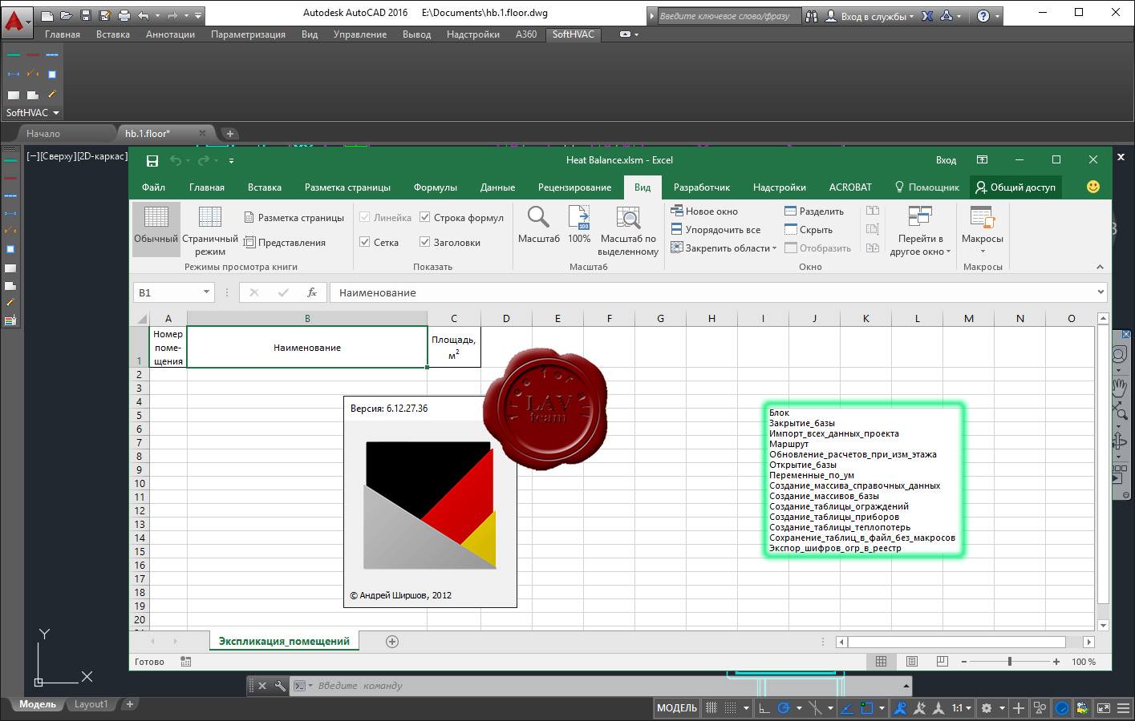
Task: Click AutoCAD clean screen icon in status bar
Action: pos(1104,708)
